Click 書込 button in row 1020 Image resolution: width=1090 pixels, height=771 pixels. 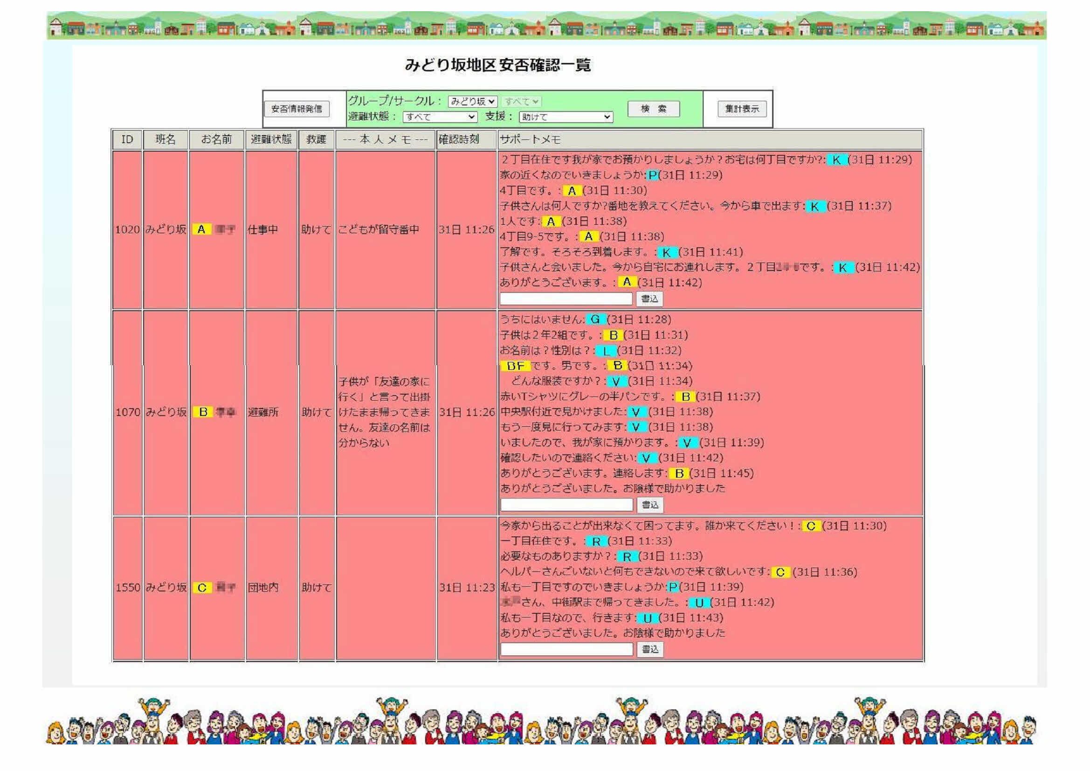point(649,299)
